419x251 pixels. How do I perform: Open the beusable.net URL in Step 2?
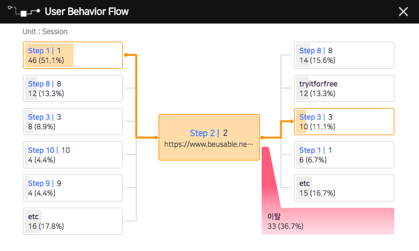tap(209, 144)
